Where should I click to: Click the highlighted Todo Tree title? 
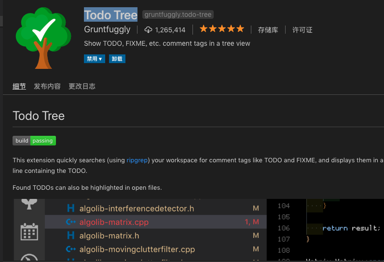[110, 14]
